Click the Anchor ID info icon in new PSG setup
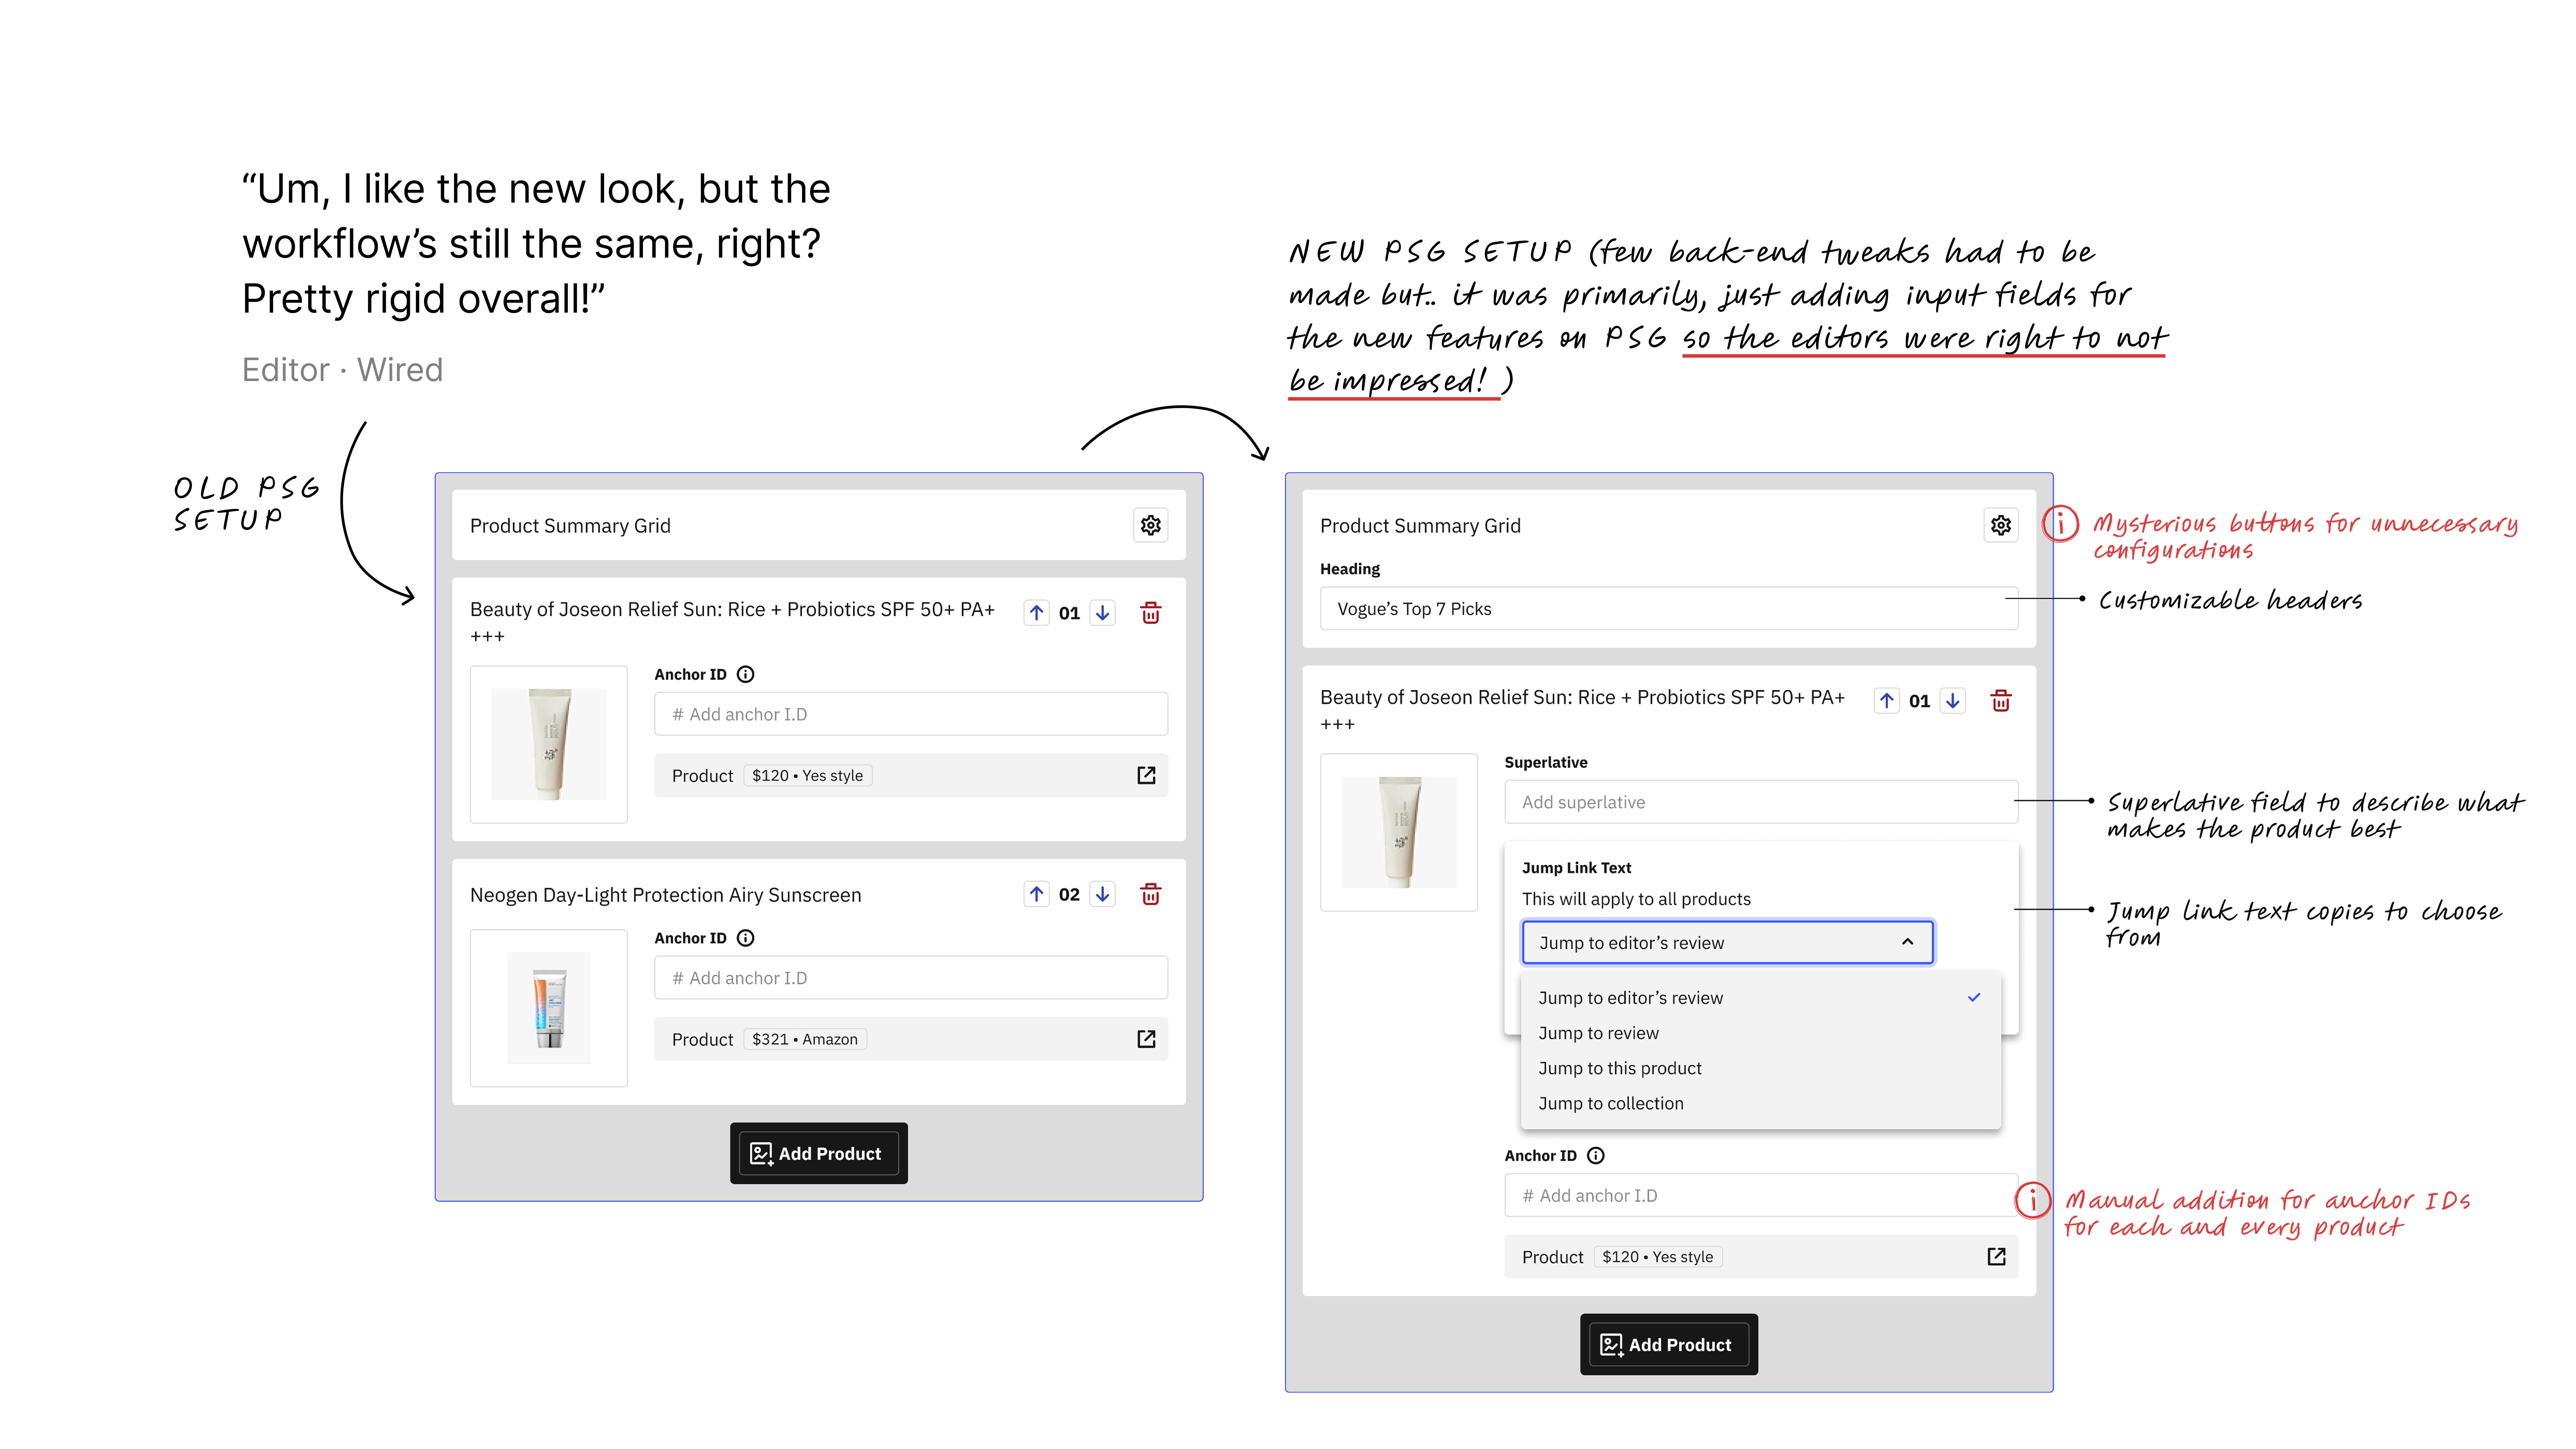The image size is (2576, 1449). 1596,1155
